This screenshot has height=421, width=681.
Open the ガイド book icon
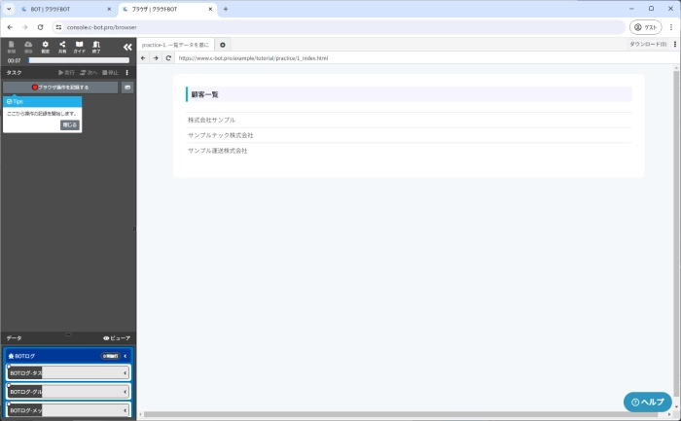point(80,46)
